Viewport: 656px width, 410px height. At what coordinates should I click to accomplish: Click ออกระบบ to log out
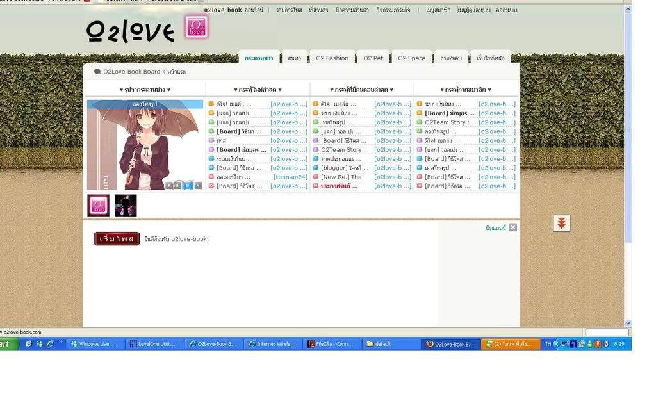[506, 10]
